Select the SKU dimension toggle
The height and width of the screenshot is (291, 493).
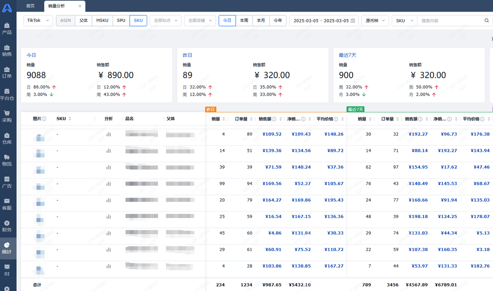[138, 21]
